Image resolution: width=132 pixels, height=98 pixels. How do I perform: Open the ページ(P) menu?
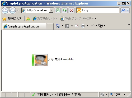(x=98, y=26)
